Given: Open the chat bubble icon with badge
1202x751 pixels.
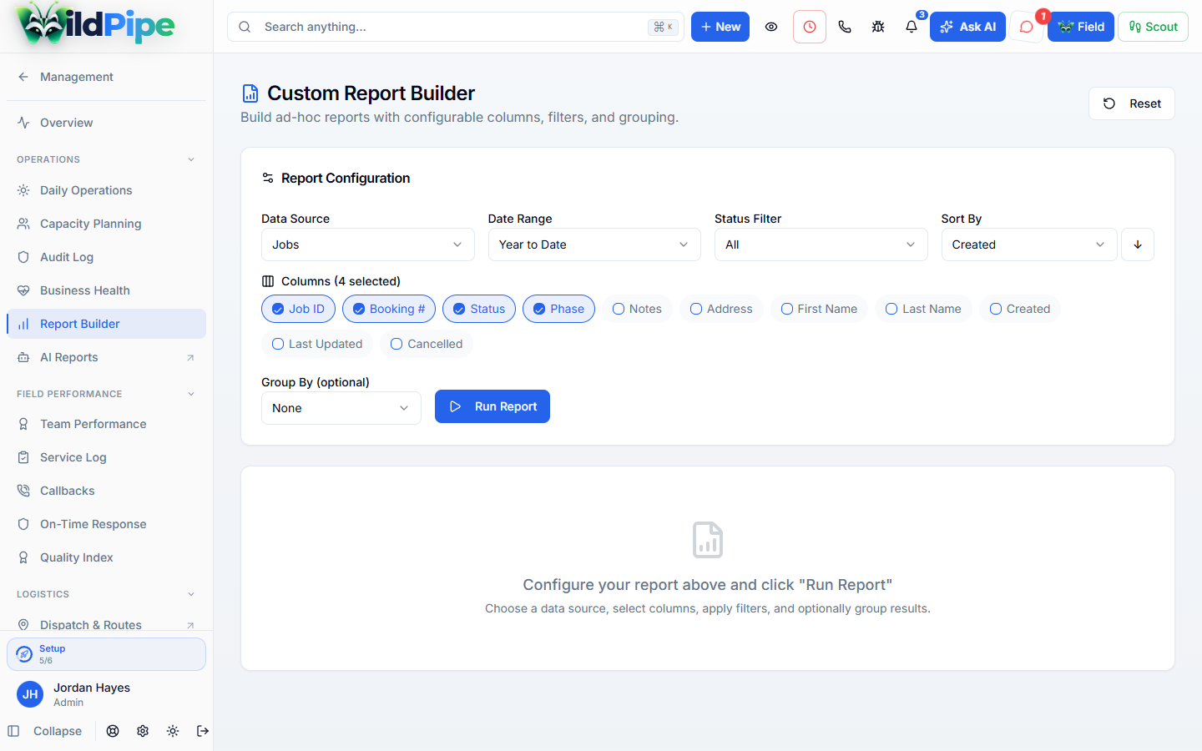Looking at the screenshot, I should [1027, 27].
